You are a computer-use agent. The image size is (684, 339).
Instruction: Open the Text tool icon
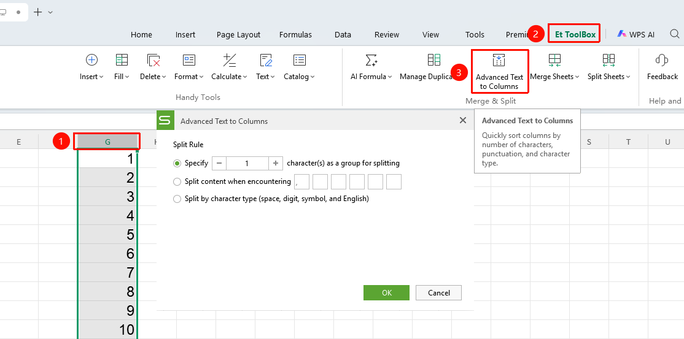pyautogui.click(x=266, y=60)
